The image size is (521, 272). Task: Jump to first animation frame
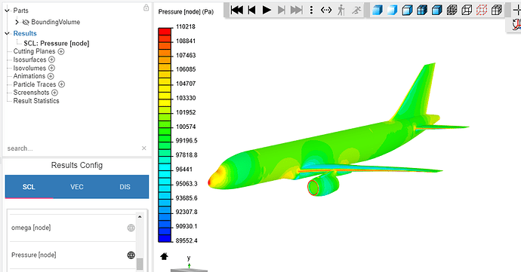237,10
